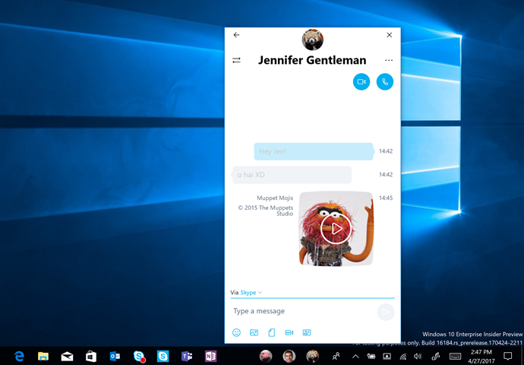Open File Explorer from the taskbar
Screen dimensions: 524x365
point(43,356)
